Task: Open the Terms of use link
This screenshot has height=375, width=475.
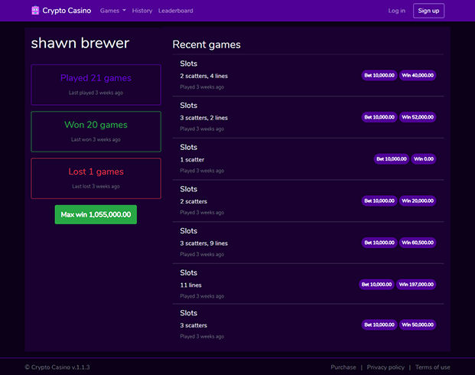Action: pos(432,367)
